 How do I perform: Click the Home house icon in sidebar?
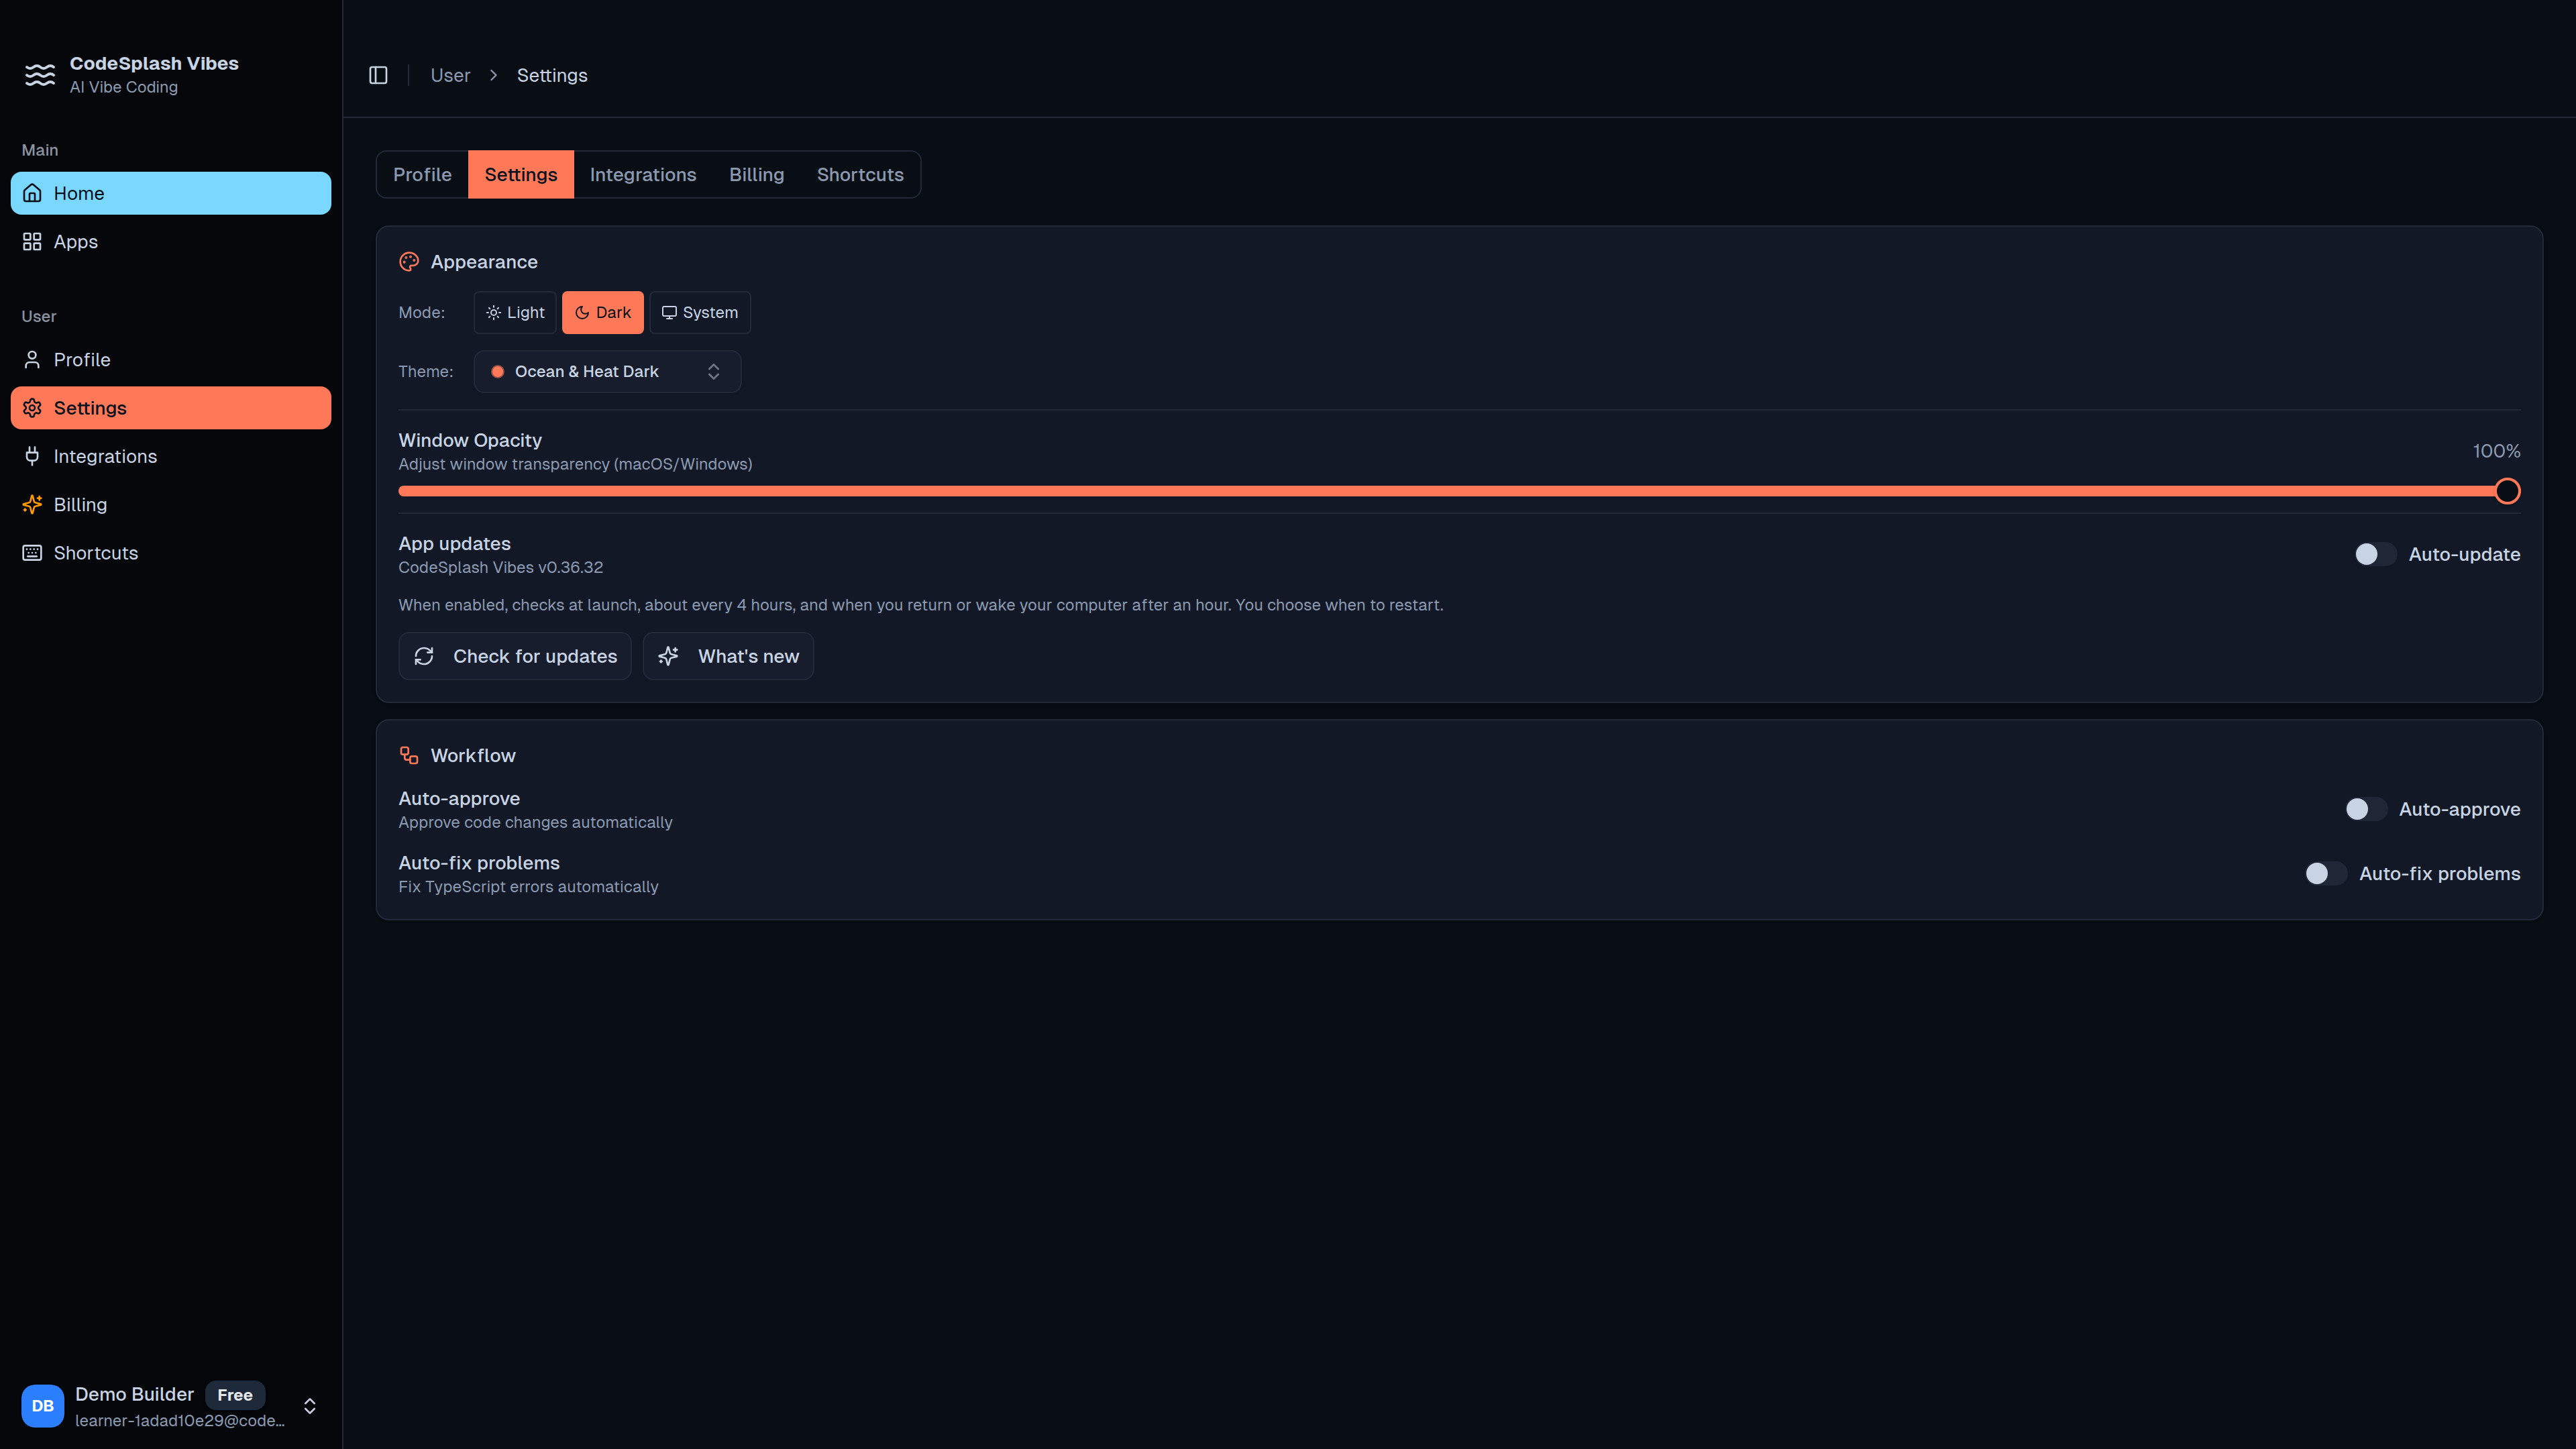click(x=32, y=193)
